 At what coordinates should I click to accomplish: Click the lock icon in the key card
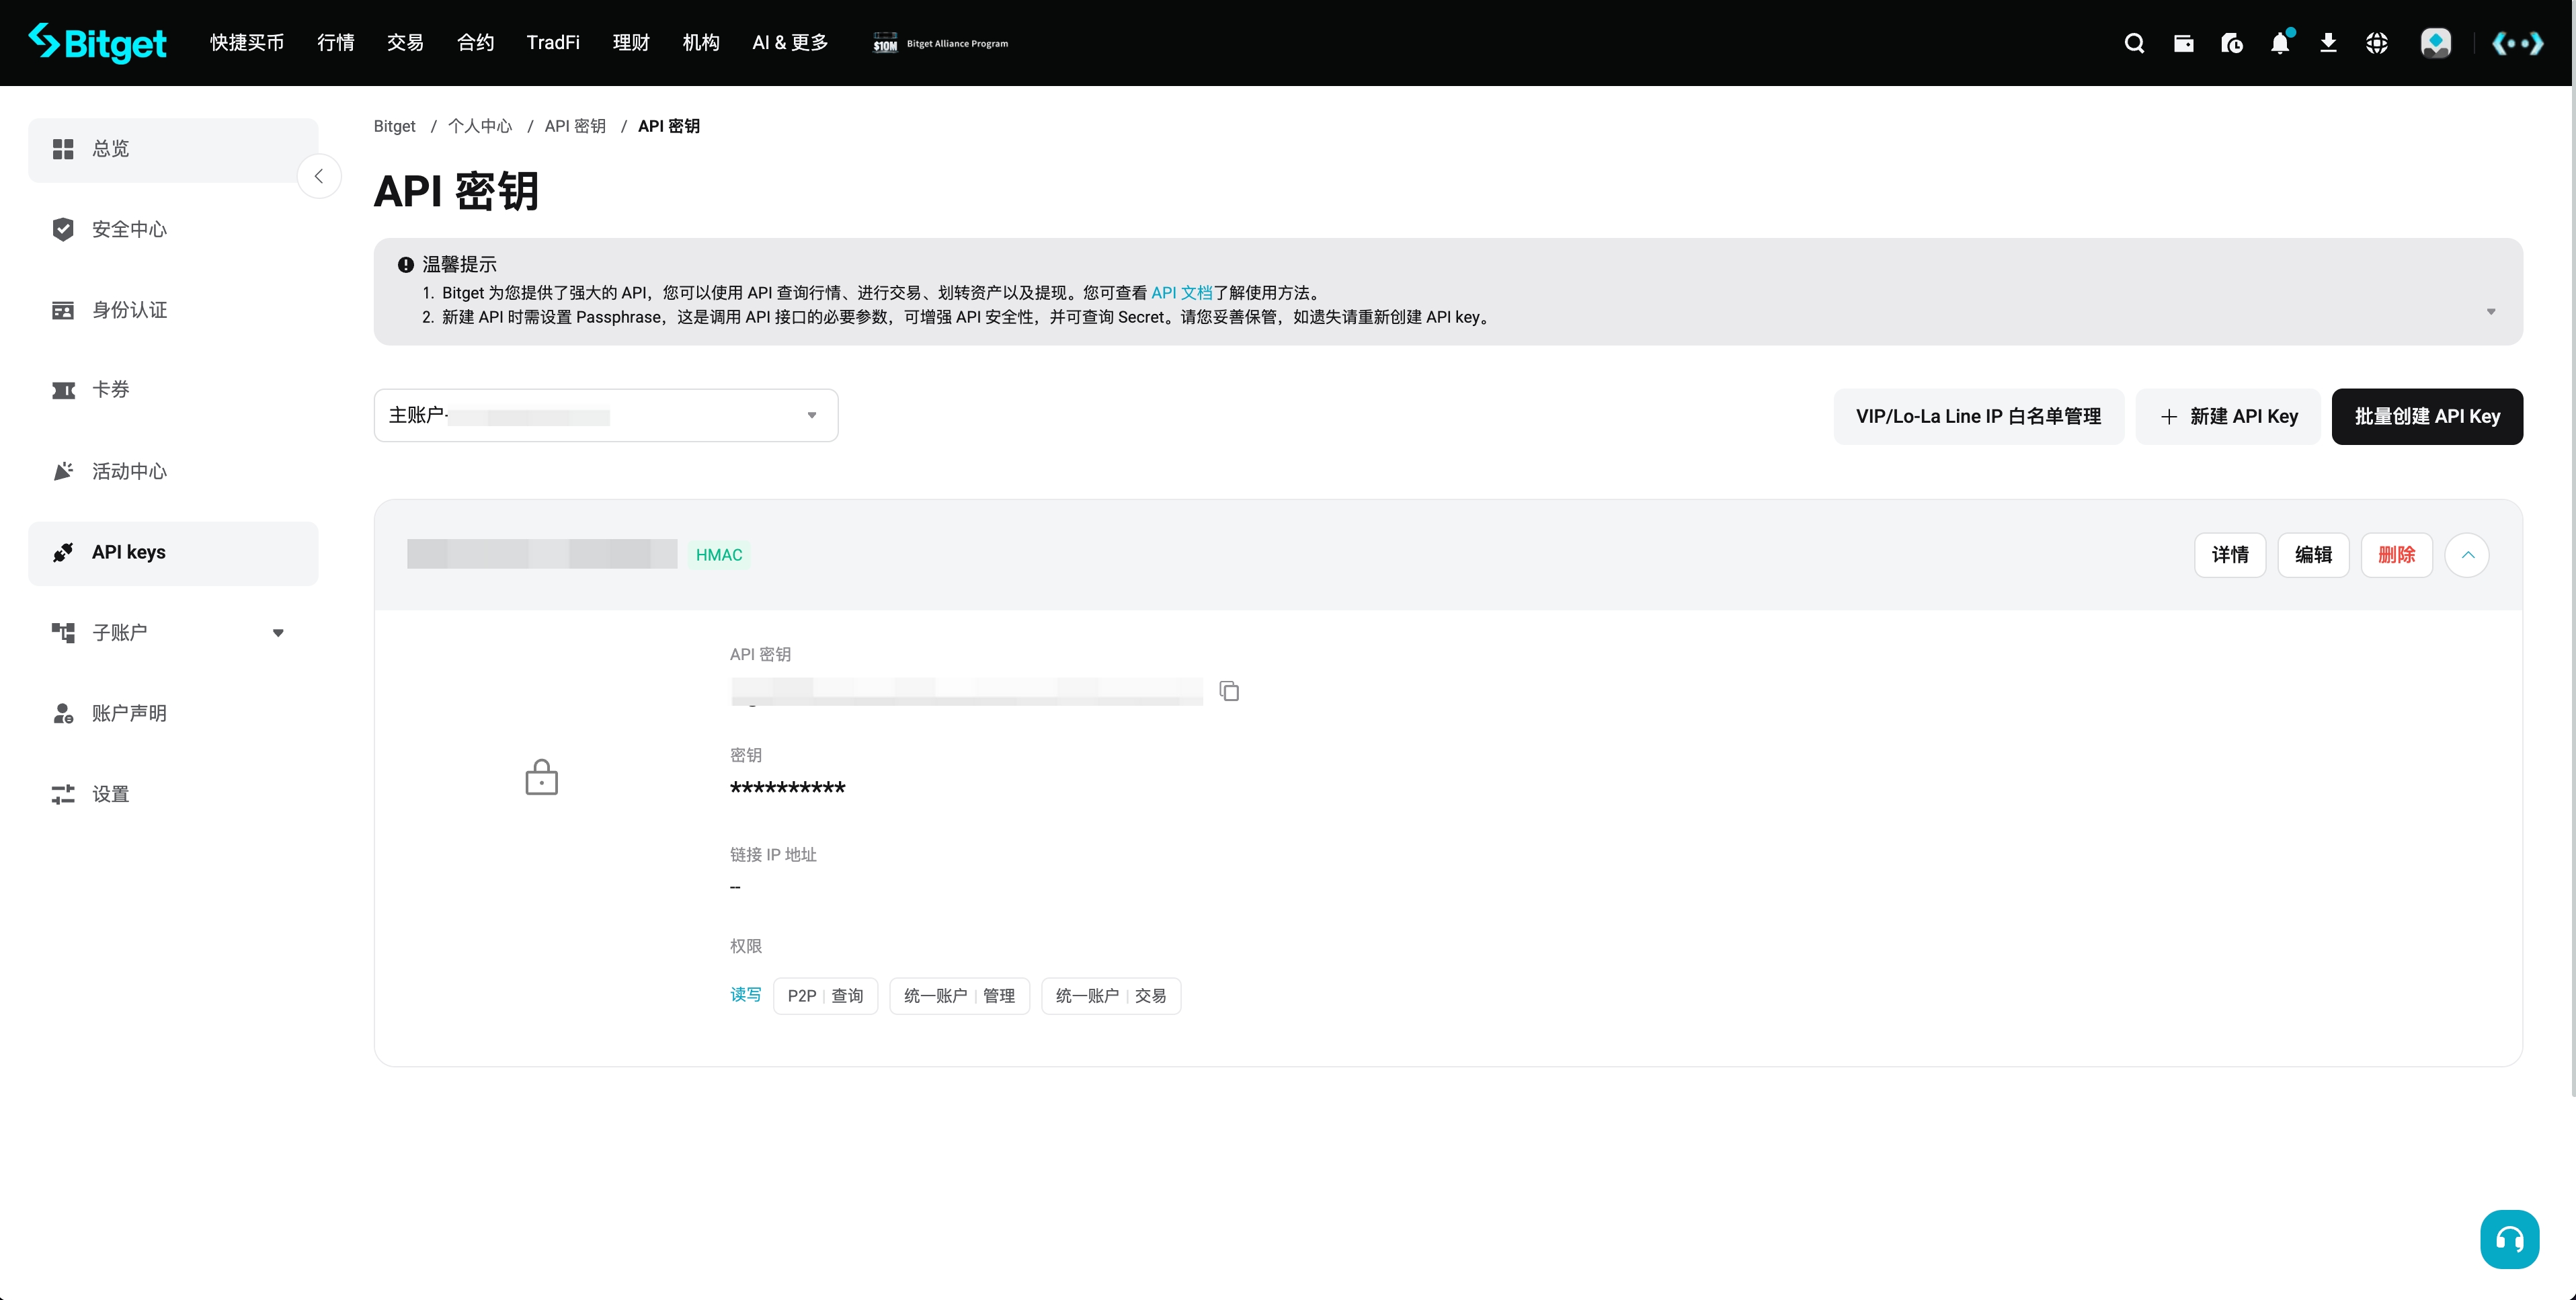[542, 777]
